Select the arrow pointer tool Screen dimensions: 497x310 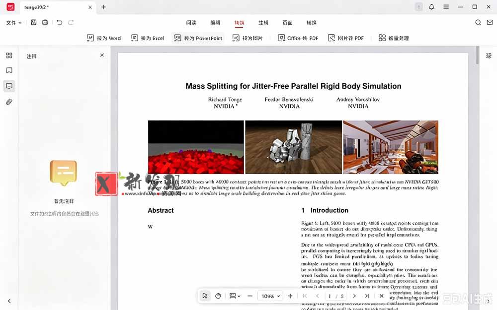click(205, 296)
